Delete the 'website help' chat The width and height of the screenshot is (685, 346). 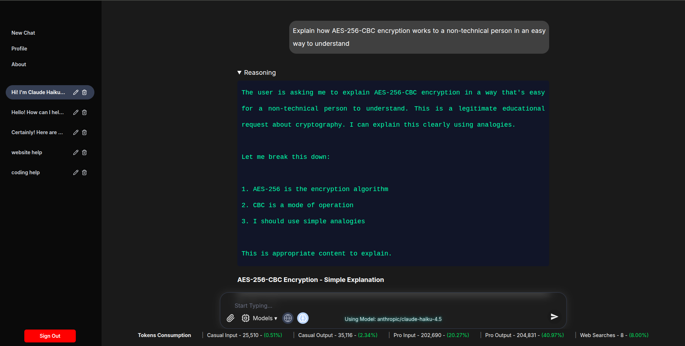pyautogui.click(x=84, y=152)
